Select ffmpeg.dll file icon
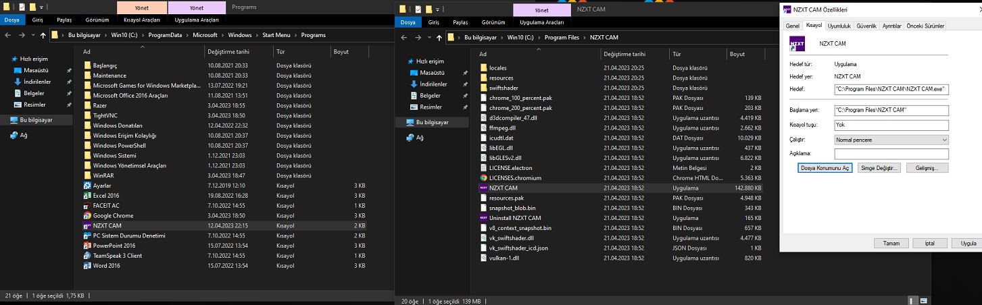This screenshot has width=982, height=305. coord(483,128)
